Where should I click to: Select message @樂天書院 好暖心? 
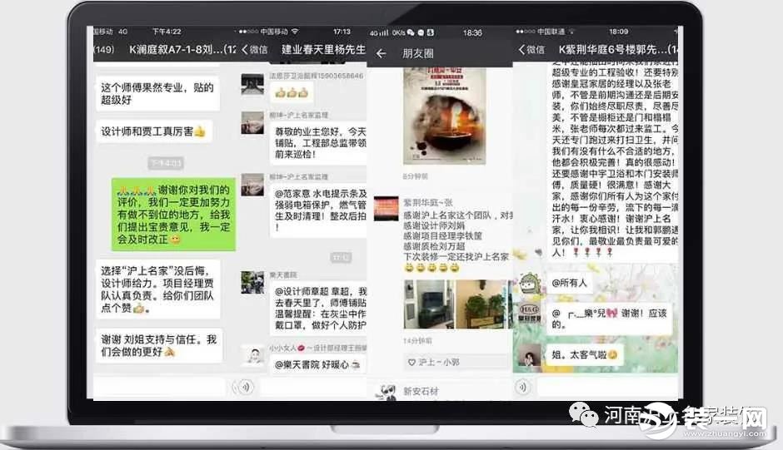318,365
